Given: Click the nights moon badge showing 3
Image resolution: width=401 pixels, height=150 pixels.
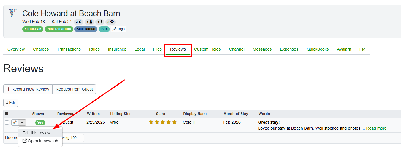Looking at the screenshot, I should pyautogui.click(x=79, y=22).
